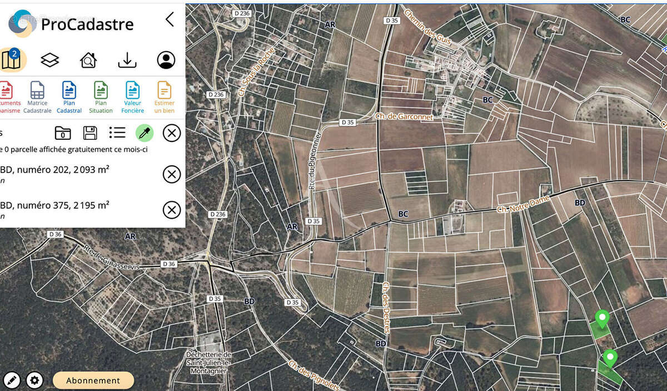Open the user account icon
Image resolution: width=667 pixels, height=391 pixels.
166,60
